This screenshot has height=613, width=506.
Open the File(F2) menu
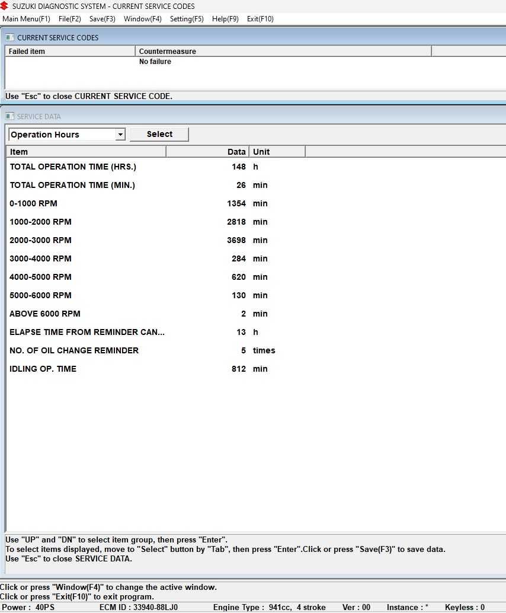pyautogui.click(x=69, y=19)
